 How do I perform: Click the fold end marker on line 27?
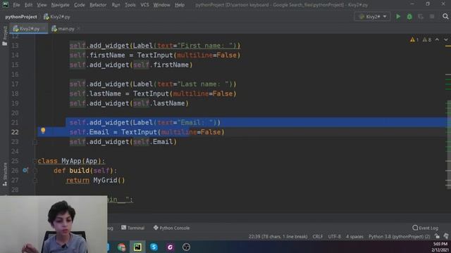tap(35, 180)
